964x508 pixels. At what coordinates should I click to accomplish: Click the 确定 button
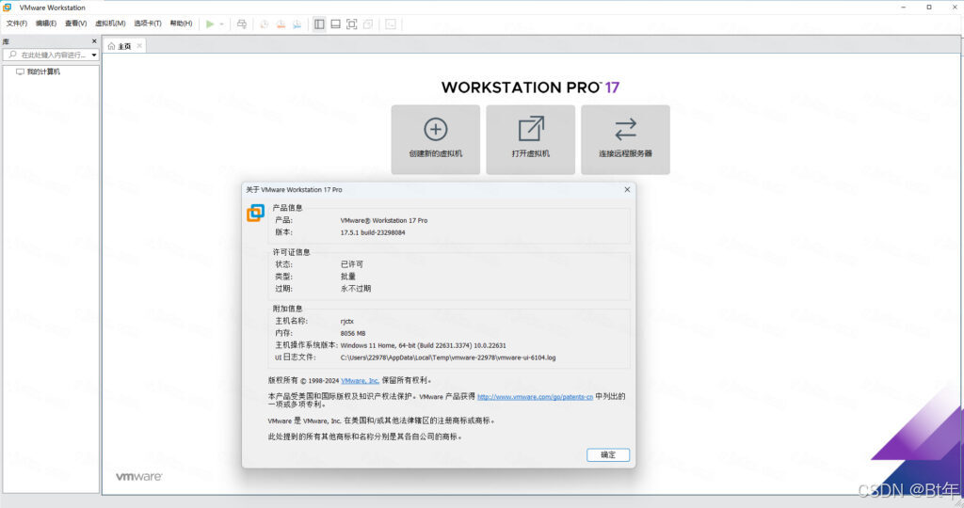coord(608,454)
